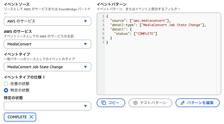Click the "status": ["COMPLETE"] line in the editor
The width and height of the screenshot is (224, 124).
(x=136, y=34)
